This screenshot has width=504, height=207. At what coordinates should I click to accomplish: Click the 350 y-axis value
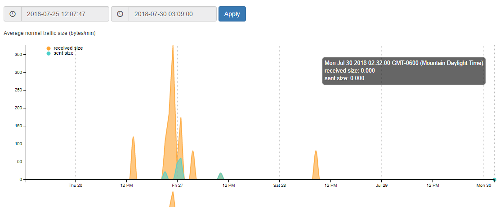18,55
